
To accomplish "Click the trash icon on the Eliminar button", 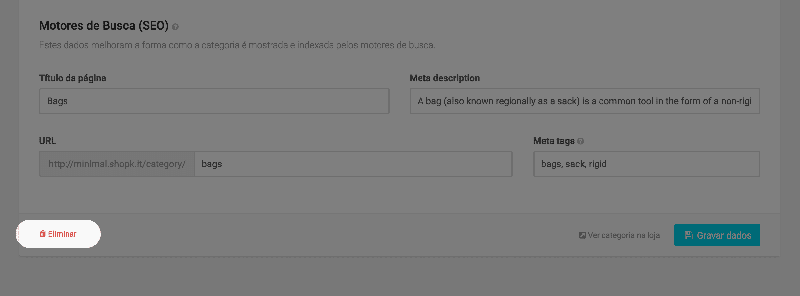I will (43, 234).
